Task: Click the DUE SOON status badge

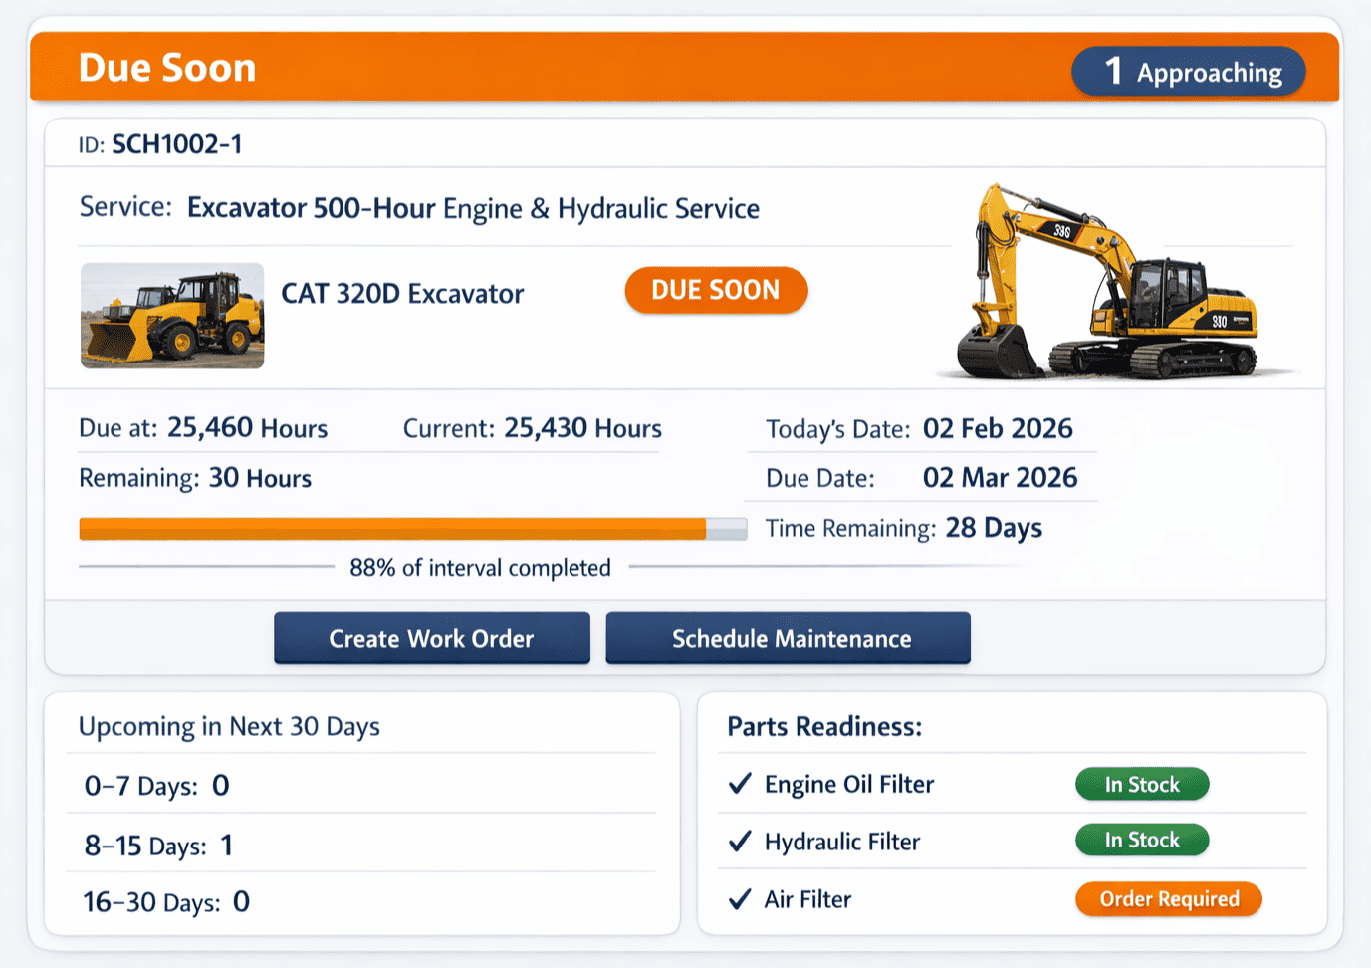Action: (715, 290)
